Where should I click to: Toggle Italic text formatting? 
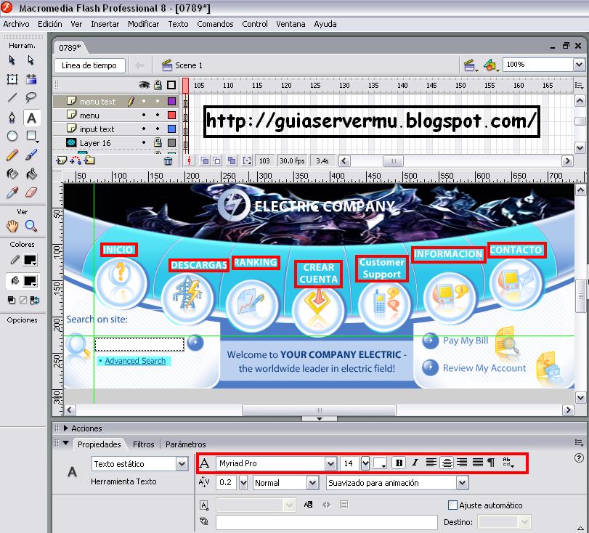pos(415,463)
